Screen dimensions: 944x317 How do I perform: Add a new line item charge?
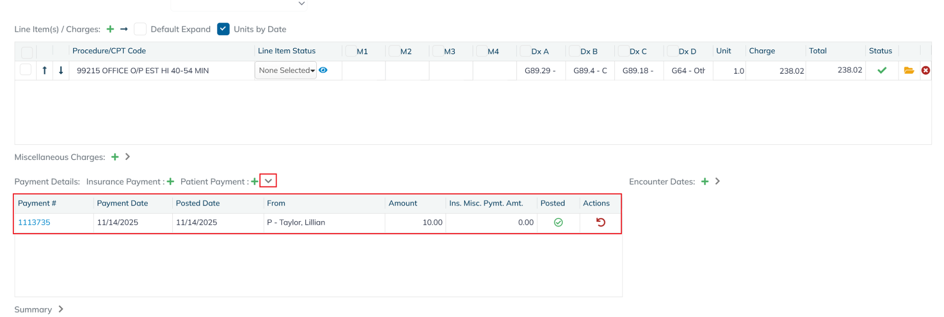click(x=110, y=29)
